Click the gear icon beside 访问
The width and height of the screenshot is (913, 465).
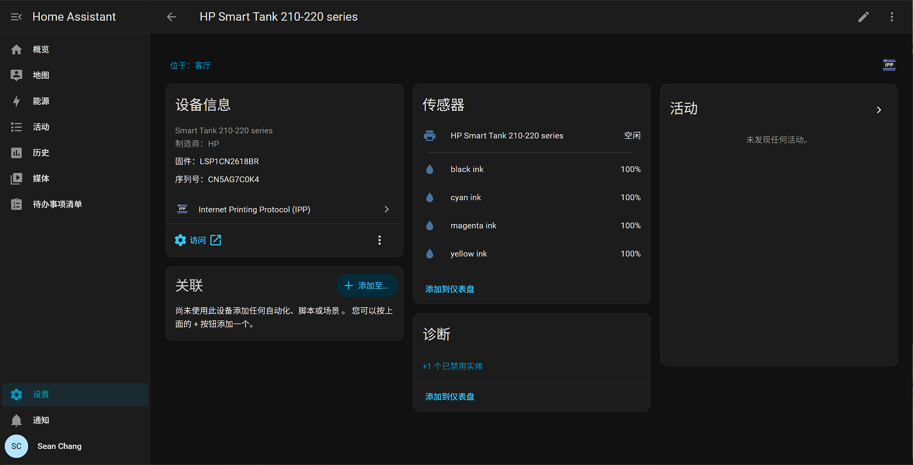pos(180,240)
